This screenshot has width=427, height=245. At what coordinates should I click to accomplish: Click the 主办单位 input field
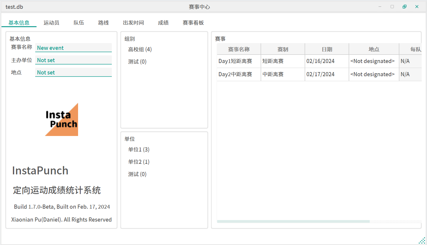tap(73, 60)
